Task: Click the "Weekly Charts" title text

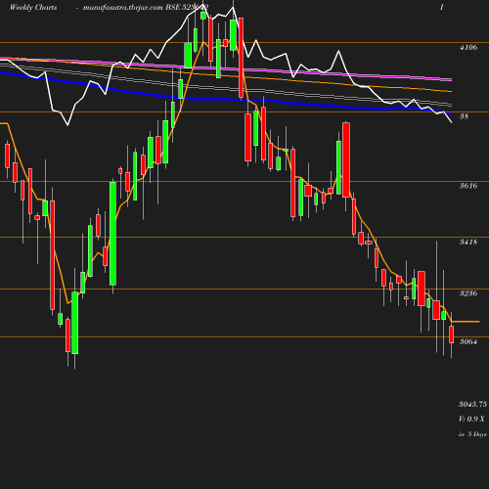Action: tap(33, 8)
